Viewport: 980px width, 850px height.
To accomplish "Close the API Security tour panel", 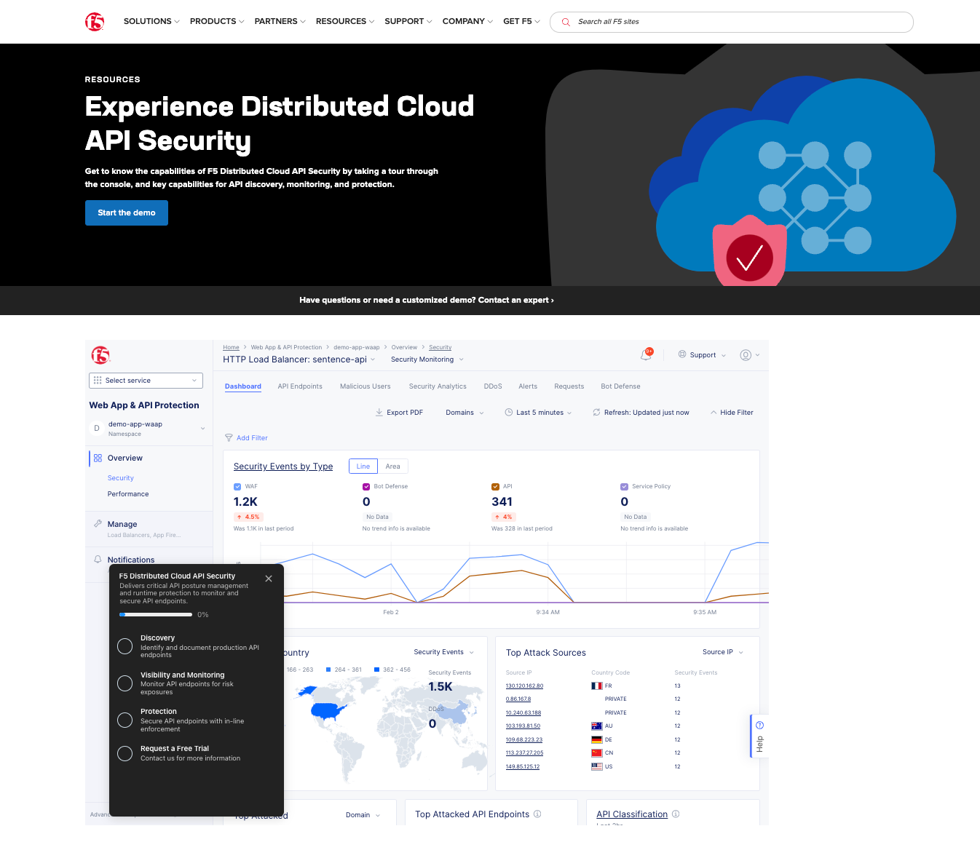I will coord(269,579).
